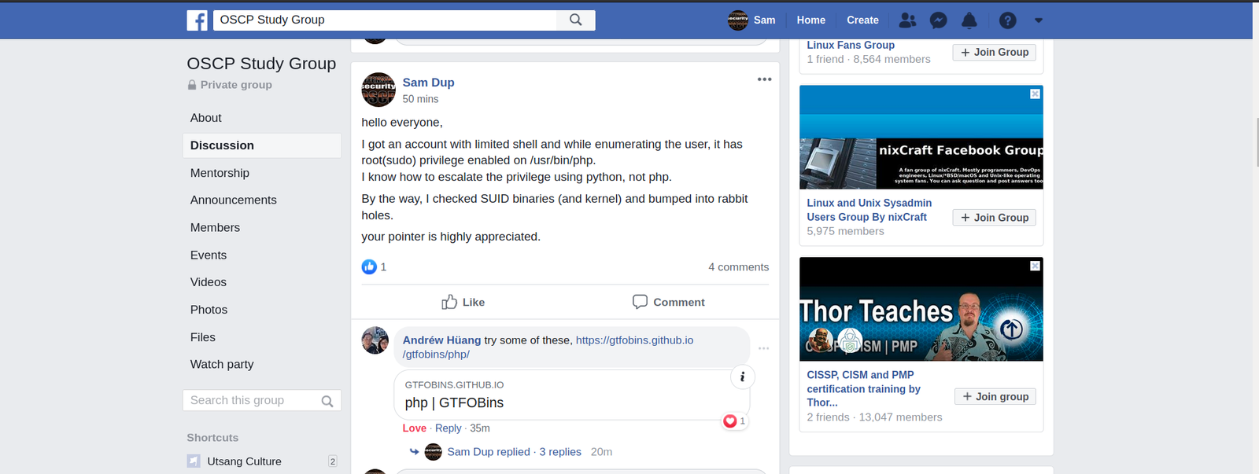Open CISSP, CISM and PMP certification group link
This screenshot has height=474, width=1259.
[863, 389]
